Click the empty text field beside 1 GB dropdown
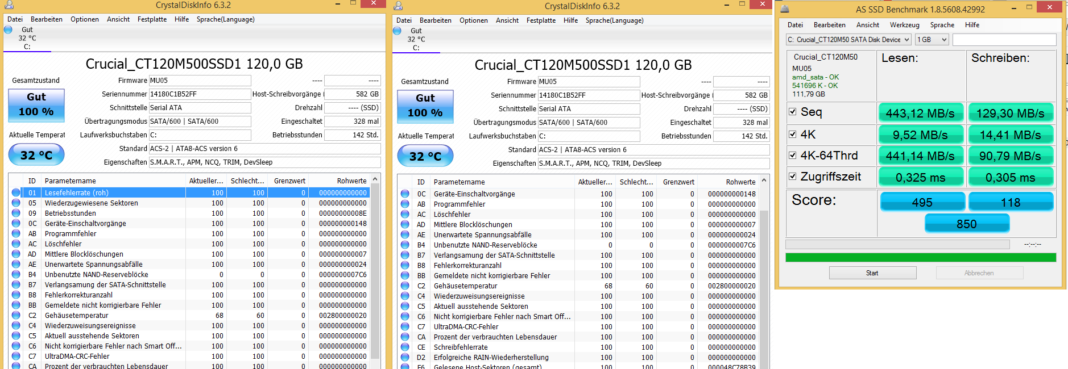Viewport: 1068px width, 369px height. tap(1004, 40)
